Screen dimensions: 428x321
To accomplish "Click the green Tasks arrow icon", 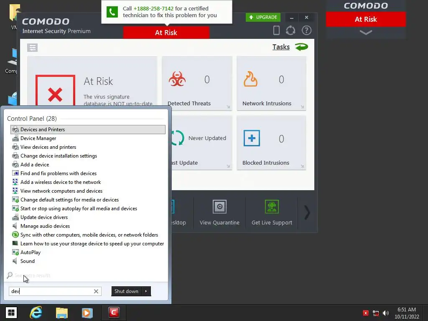I will pyautogui.click(x=301, y=47).
